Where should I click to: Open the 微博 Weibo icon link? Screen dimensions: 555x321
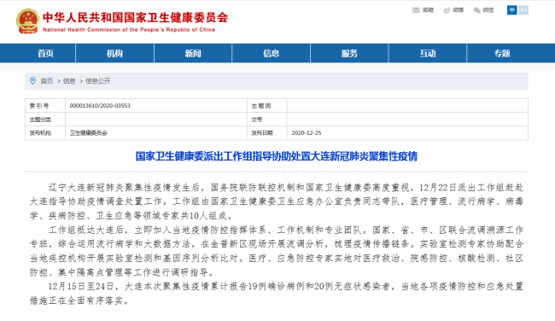pos(453,10)
